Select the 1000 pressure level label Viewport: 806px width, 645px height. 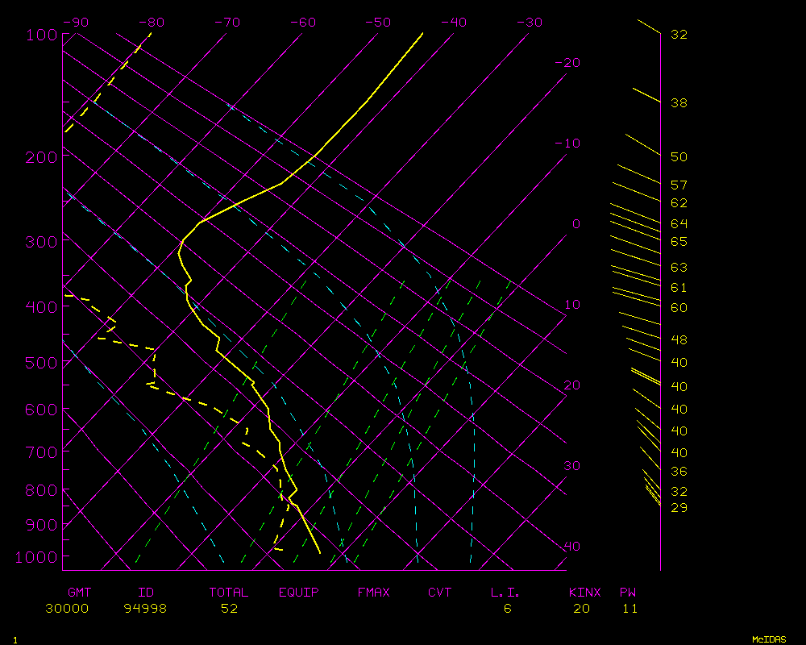pos(37,557)
